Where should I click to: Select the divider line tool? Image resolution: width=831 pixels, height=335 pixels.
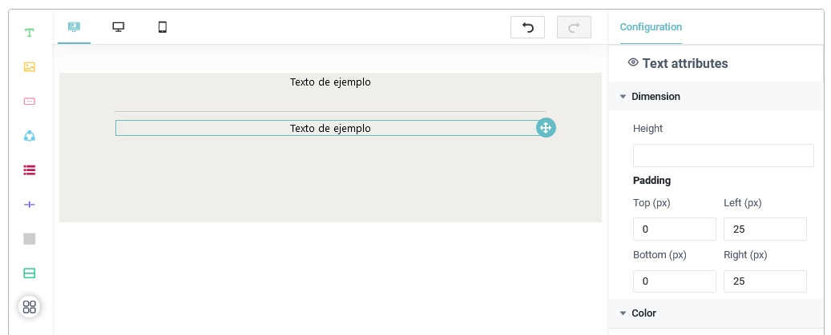pos(30,205)
